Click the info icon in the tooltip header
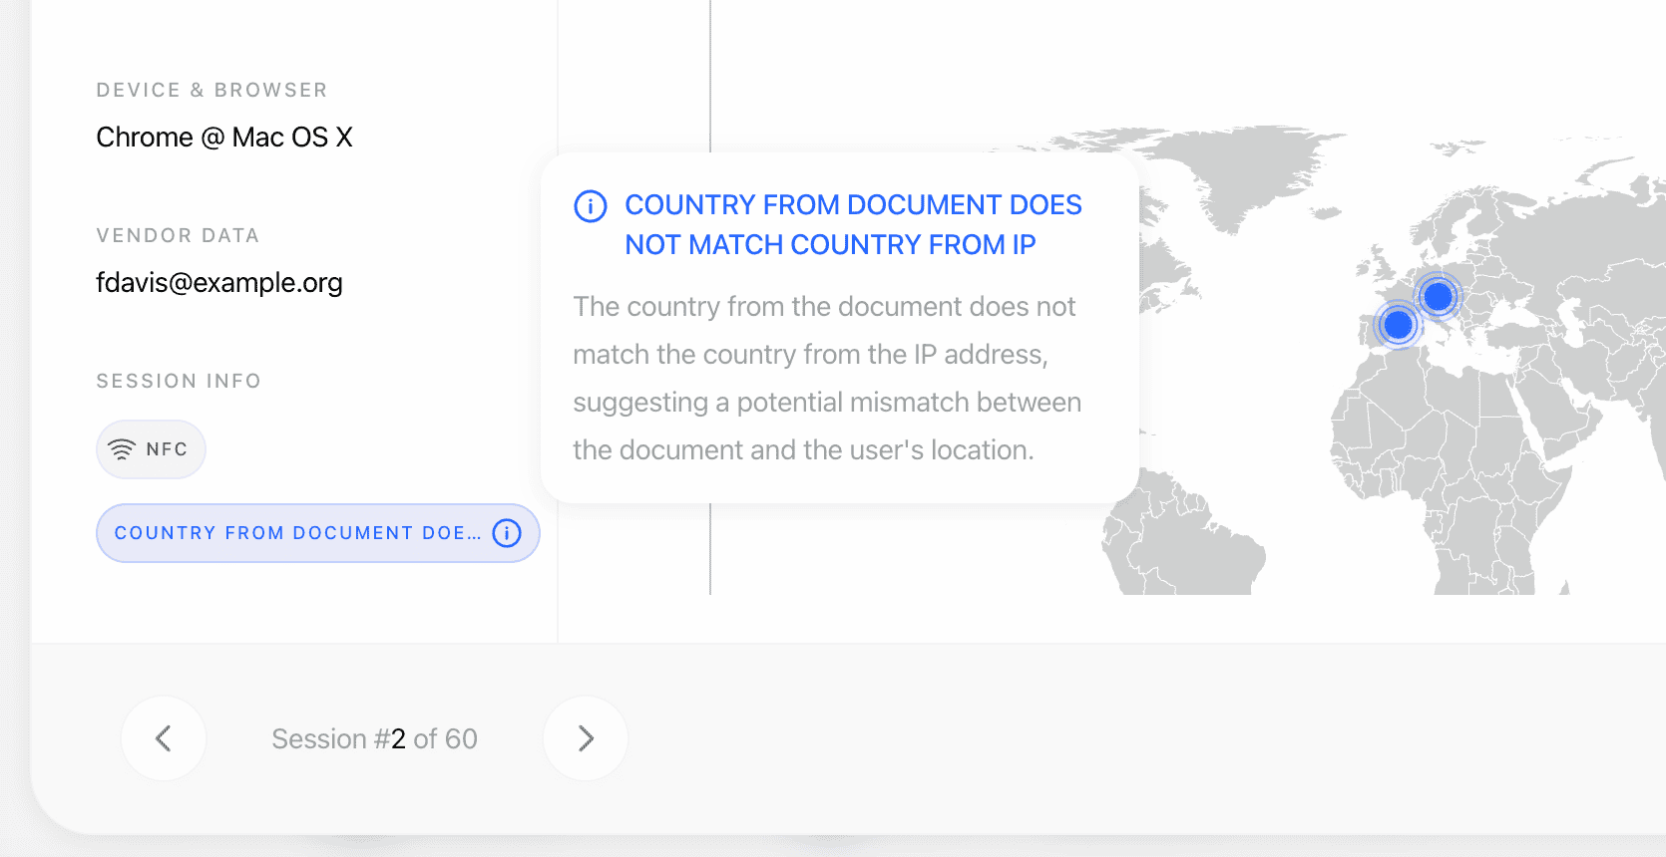 click(591, 206)
